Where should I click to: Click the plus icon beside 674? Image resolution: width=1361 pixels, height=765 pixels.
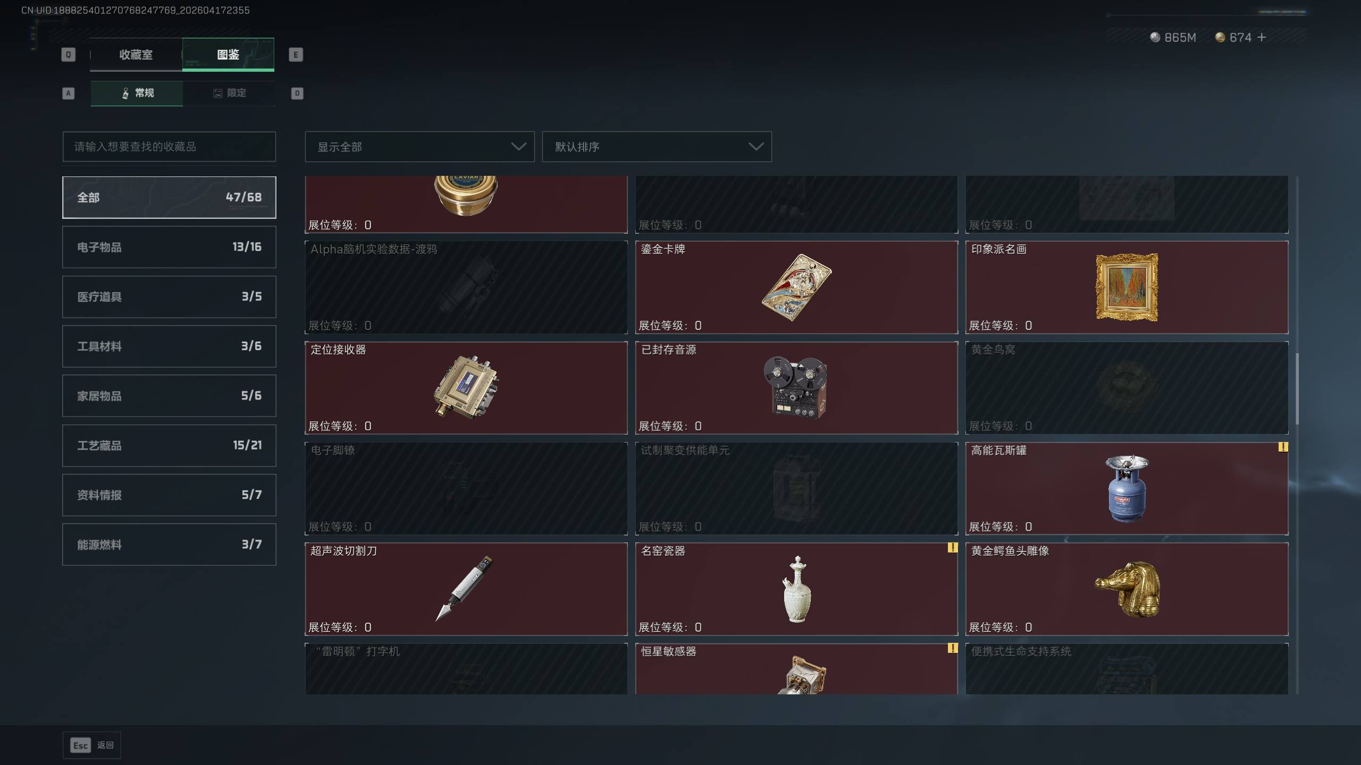tap(1262, 37)
